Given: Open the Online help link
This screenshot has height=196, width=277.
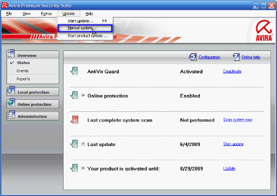Looking at the screenshot, I should point(251,57).
